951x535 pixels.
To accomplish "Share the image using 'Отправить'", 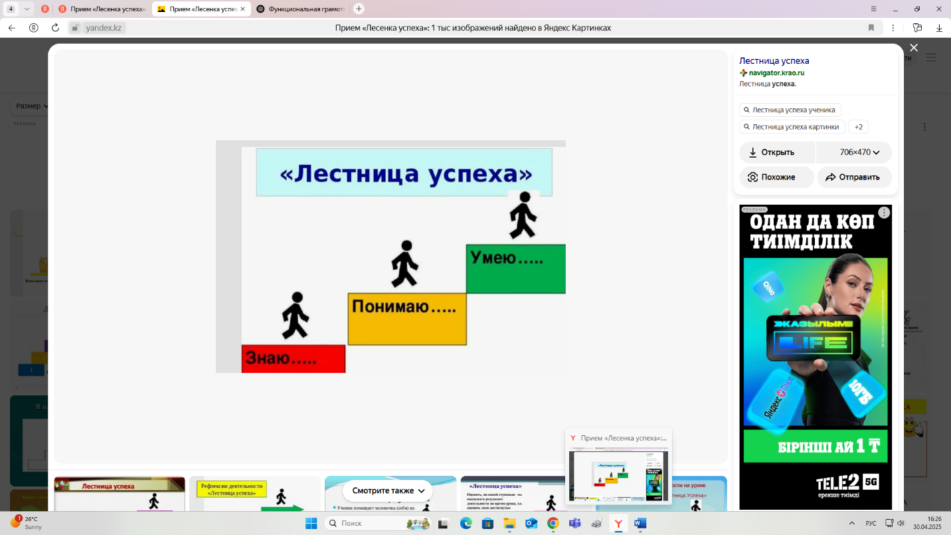I will click(x=854, y=177).
